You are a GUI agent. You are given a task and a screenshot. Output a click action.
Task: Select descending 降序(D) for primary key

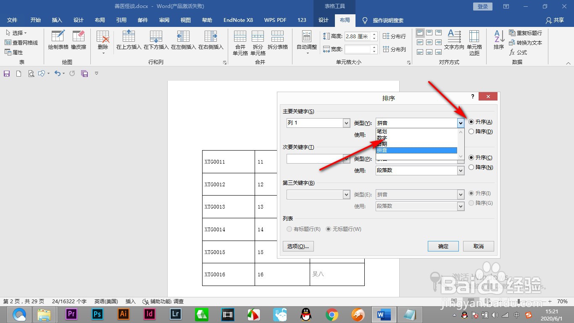pos(480,132)
